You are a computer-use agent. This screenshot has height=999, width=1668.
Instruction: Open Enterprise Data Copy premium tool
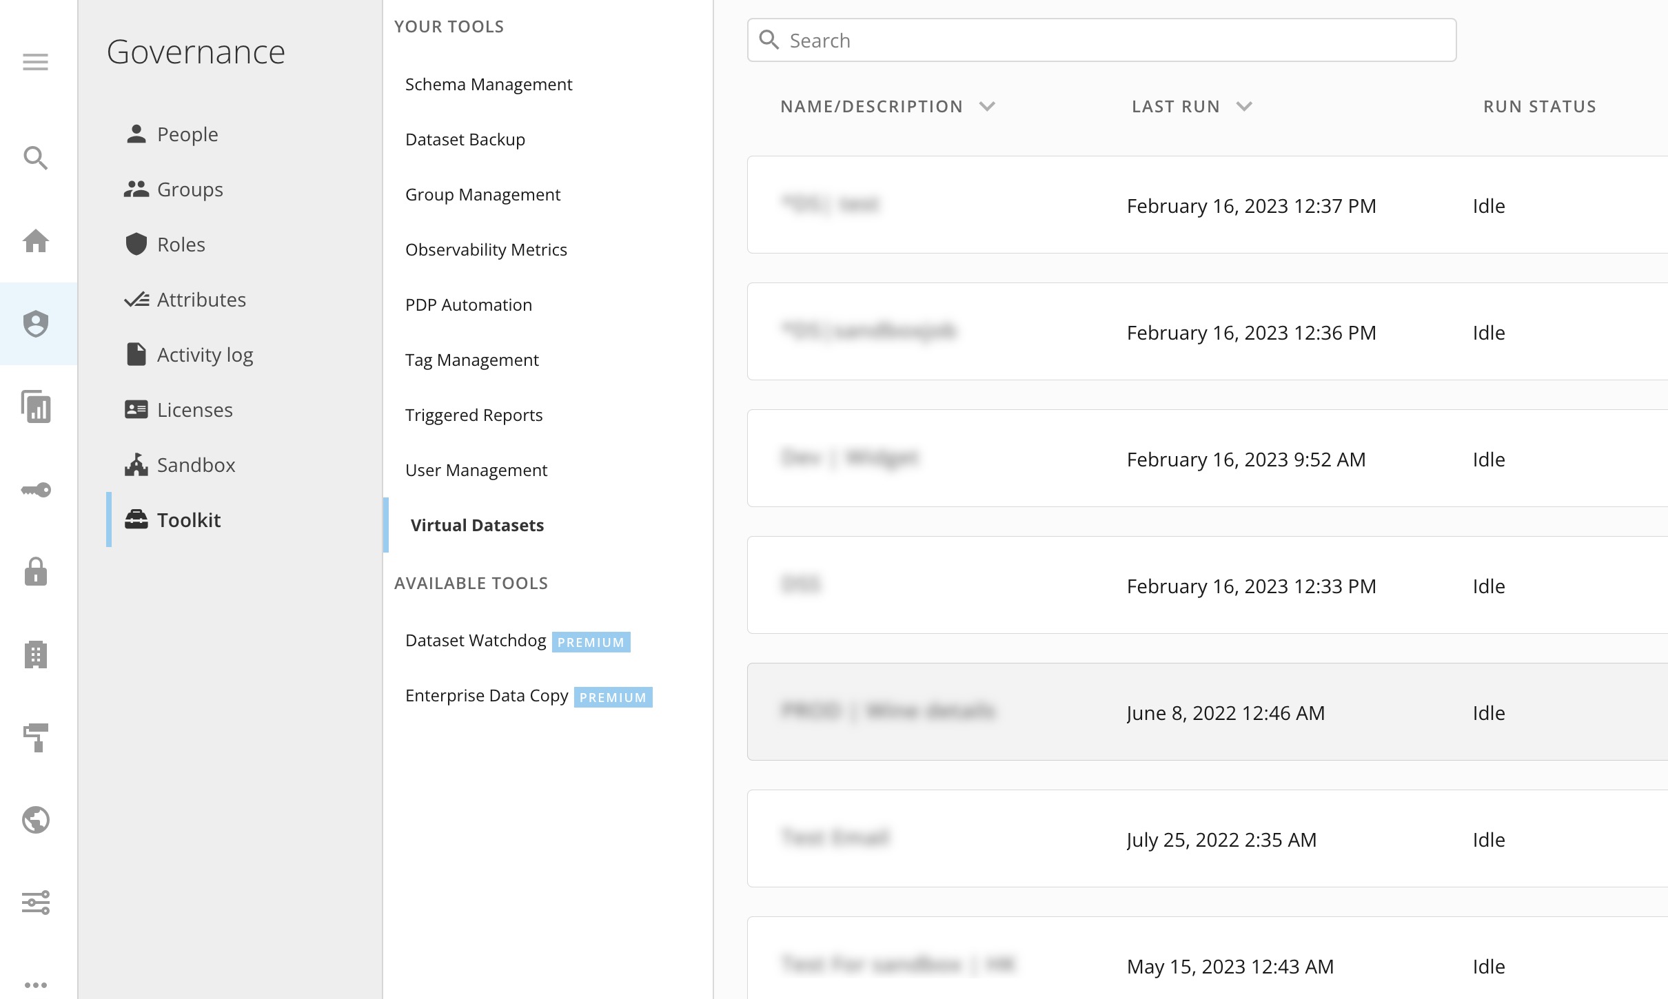pyautogui.click(x=487, y=695)
